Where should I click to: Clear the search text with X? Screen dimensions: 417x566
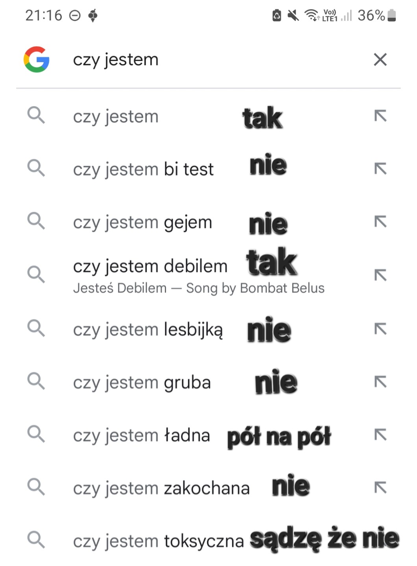(x=380, y=60)
